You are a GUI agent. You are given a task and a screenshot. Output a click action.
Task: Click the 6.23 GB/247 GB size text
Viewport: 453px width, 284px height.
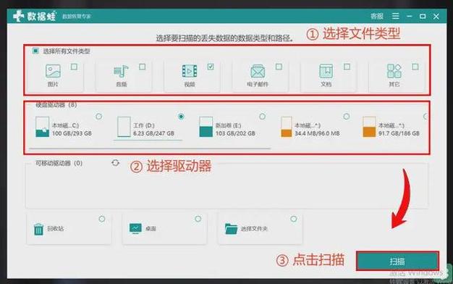pyautogui.click(x=153, y=133)
